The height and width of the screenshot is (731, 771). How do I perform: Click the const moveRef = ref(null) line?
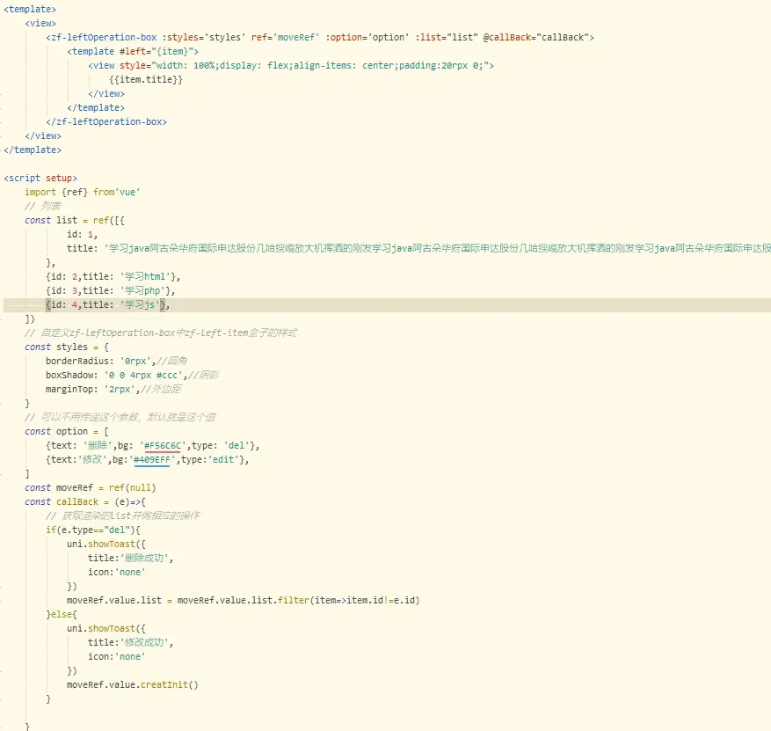(x=91, y=488)
